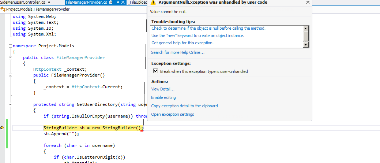Click the class icon beside Project.Models.FileManagerProvider

click(x=3, y=9)
